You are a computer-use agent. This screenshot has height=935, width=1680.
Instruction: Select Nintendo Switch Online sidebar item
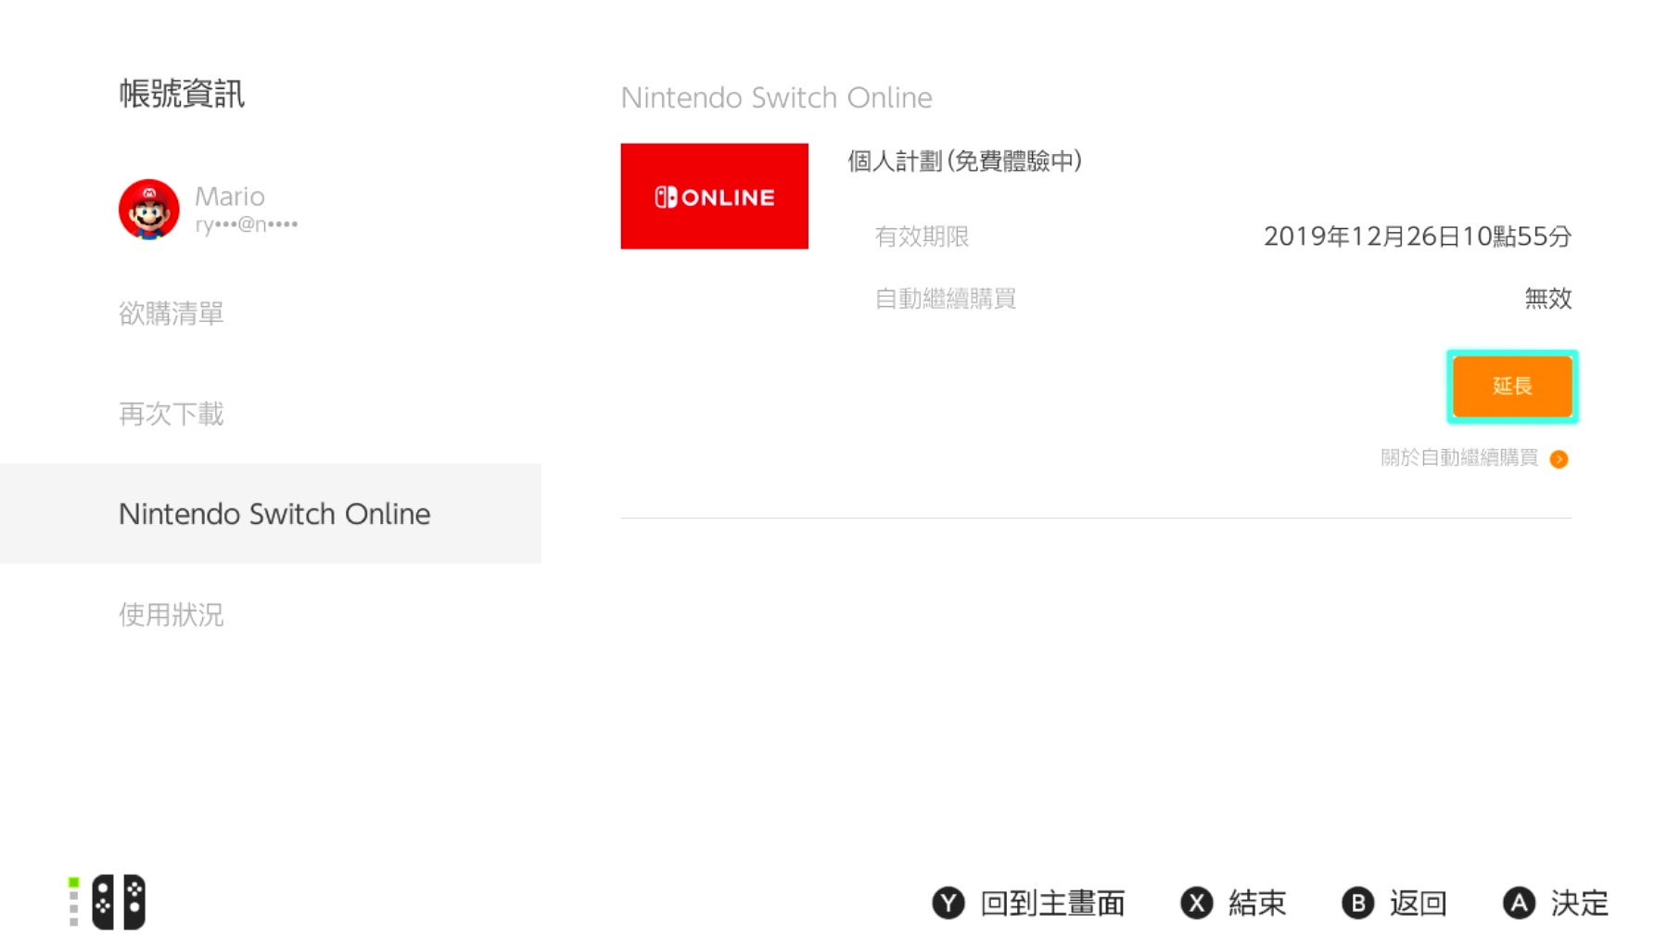point(271,514)
